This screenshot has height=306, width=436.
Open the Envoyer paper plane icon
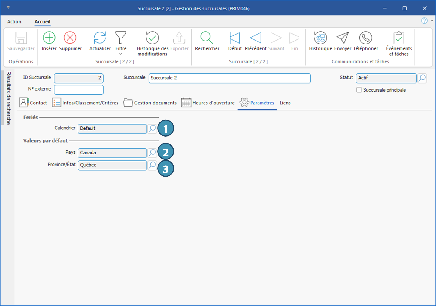point(343,38)
